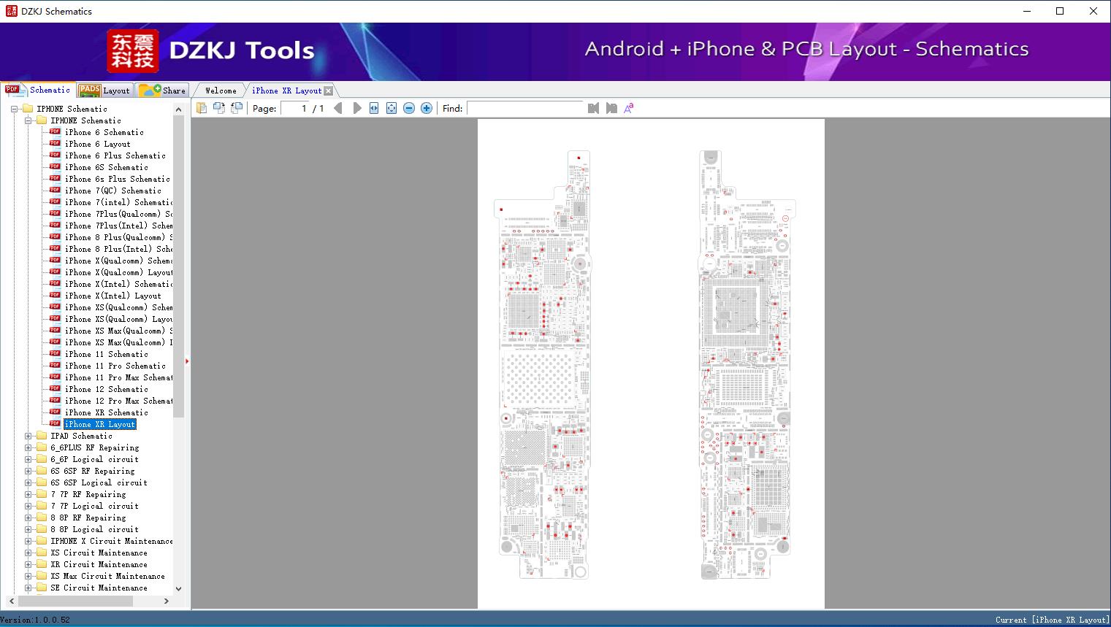
Task: Collapse the nested IPHONE Schematic subfolder
Action: point(28,120)
